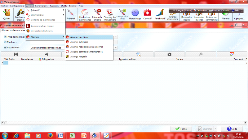The image size is (248, 139).
Task: Click the syringe tool grid button
Action: click(201, 54)
